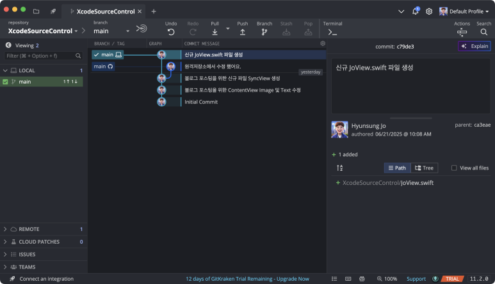The width and height of the screenshot is (495, 284).
Task: Open the tab list chevron dropdown
Action: 402,12
